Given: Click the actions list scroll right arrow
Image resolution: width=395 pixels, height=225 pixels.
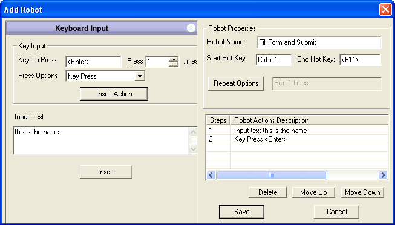Looking at the screenshot, I should 383,175.
